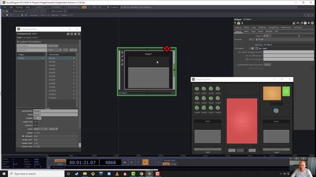Click the red Camtasia icon in taskbar
Image resolution: width=316 pixels, height=177 pixels.
[158, 174]
